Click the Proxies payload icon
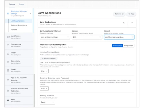The width and height of the screenshot is (144, 108). [8, 71]
